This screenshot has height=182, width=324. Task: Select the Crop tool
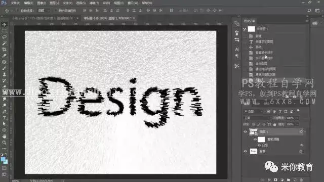pyautogui.click(x=4, y=50)
